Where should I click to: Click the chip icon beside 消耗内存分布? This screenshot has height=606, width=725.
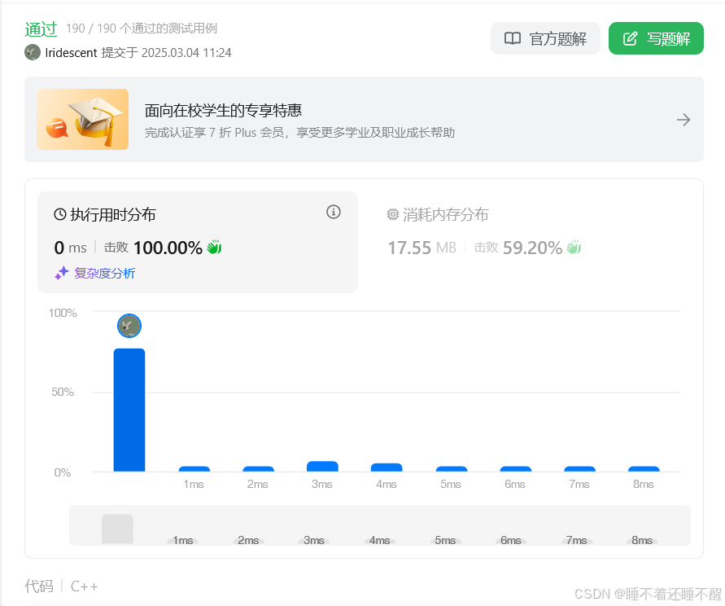[392, 214]
